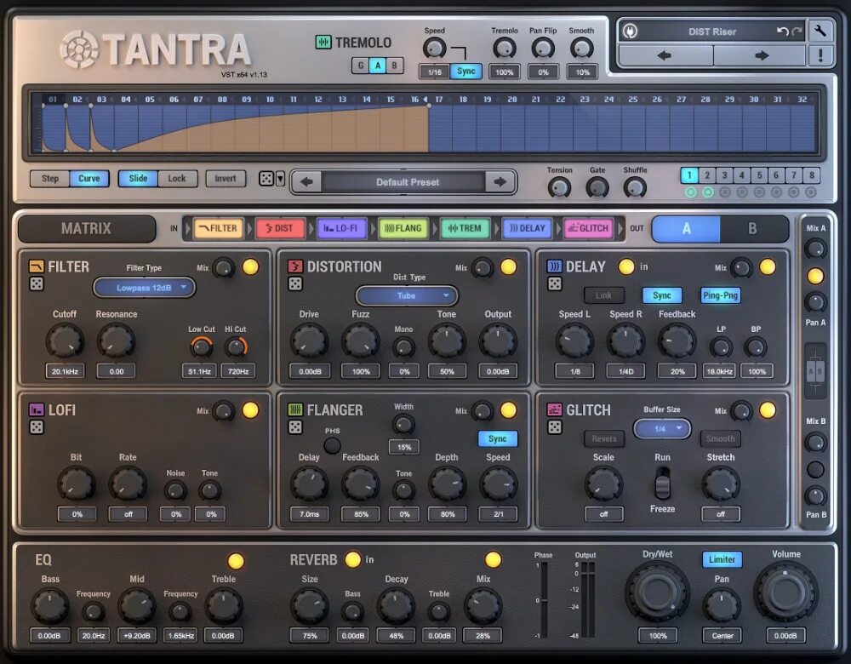Open the Dist Type Tube dropdown

406,296
